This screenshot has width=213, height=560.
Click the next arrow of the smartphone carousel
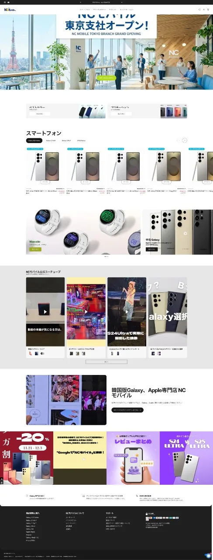point(185,140)
